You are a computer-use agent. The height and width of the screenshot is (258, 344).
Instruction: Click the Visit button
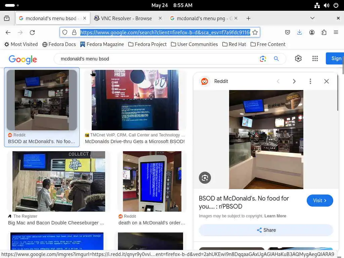click(x=320, y=201)
